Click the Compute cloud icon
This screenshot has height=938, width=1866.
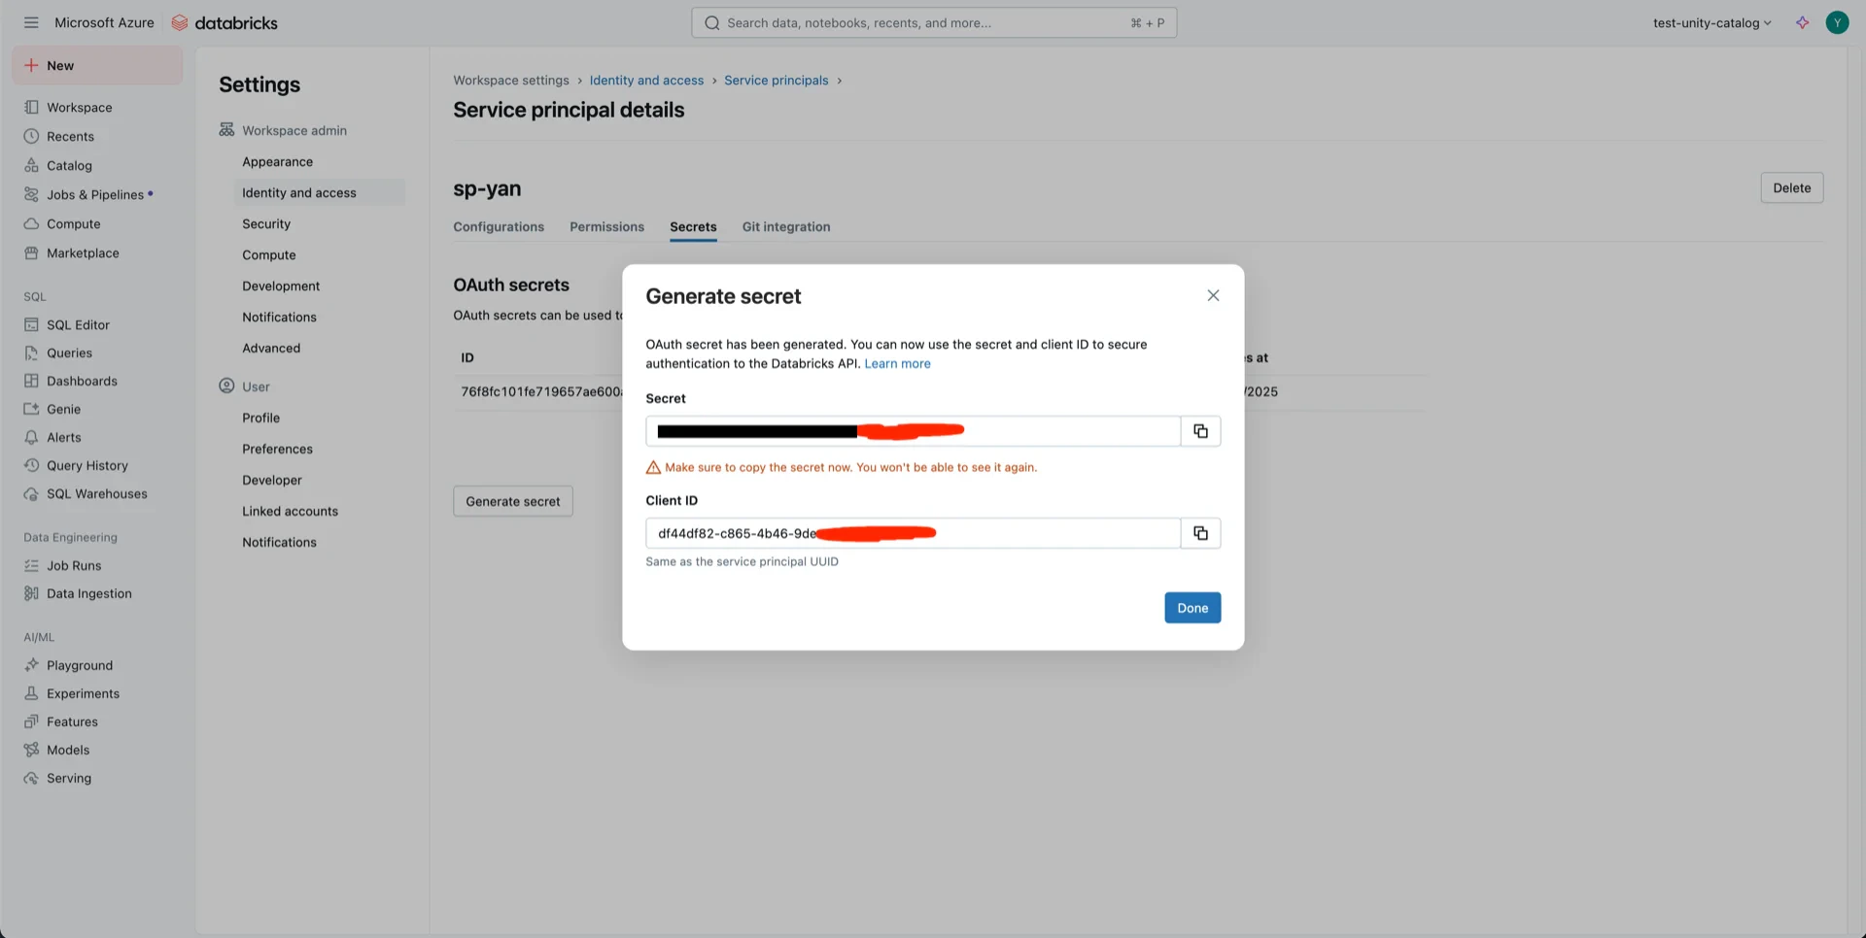point(31,223)
